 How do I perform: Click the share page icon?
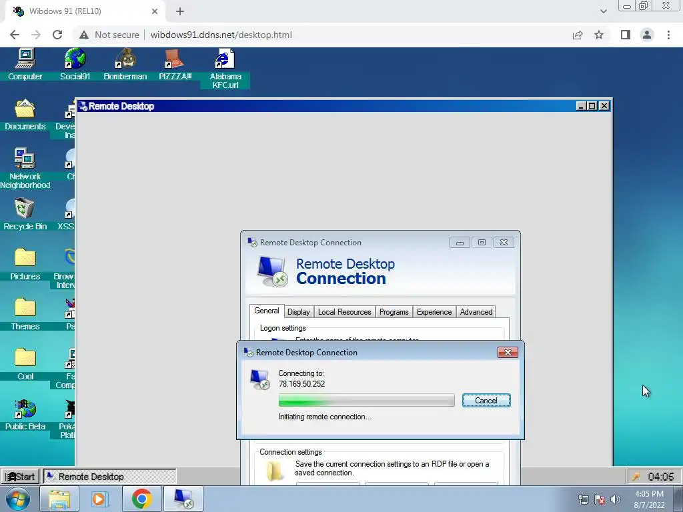pos(578,35)
